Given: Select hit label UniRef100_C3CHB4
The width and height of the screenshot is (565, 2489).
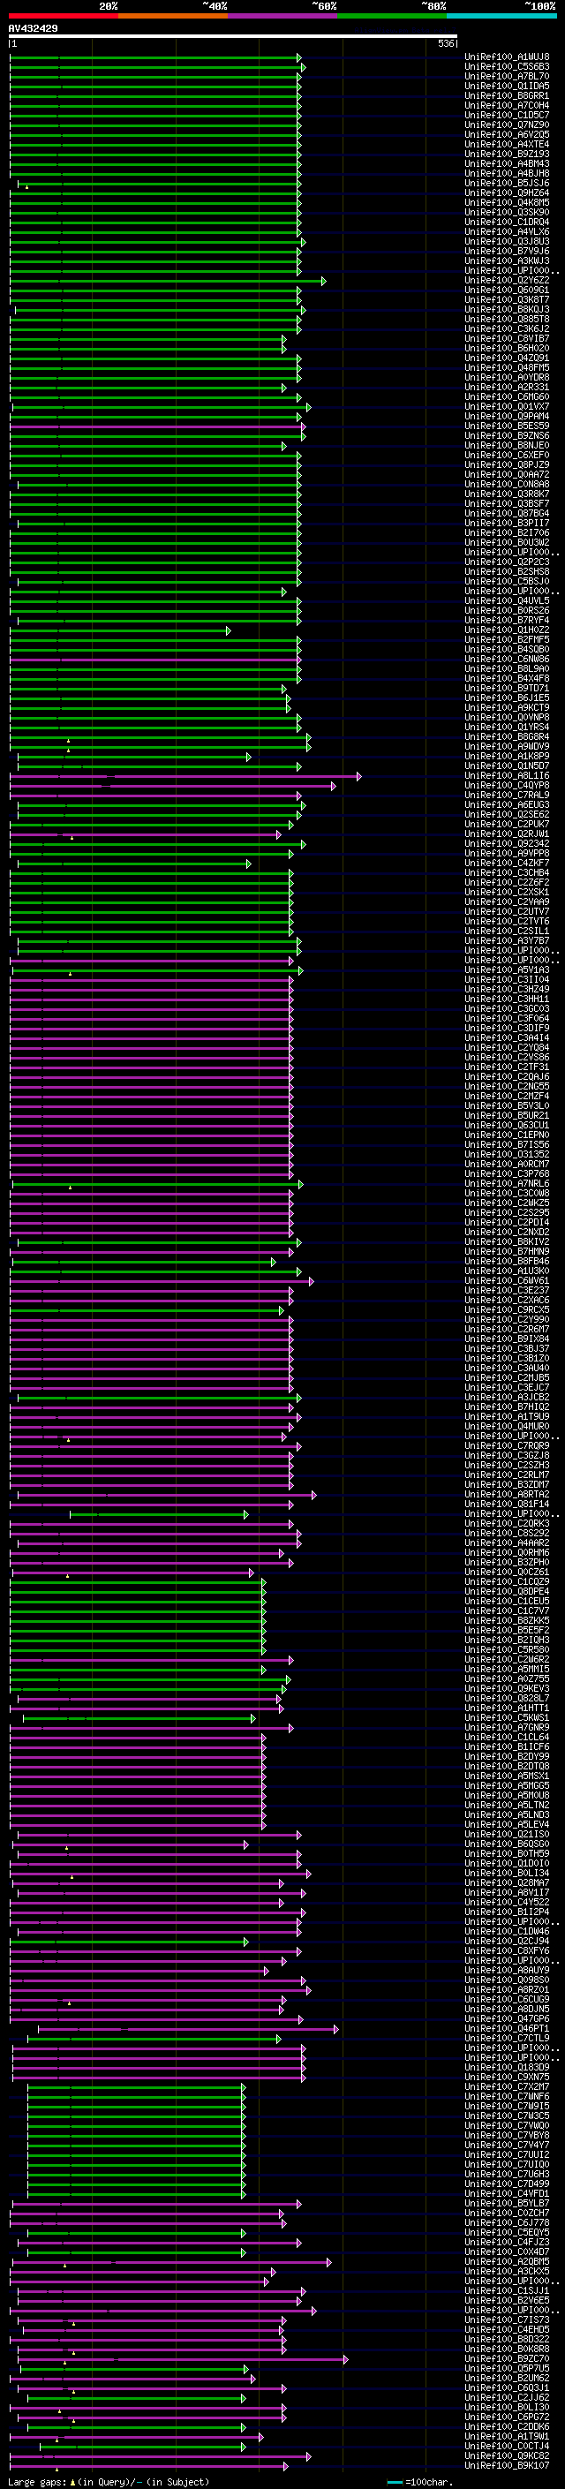Looking at the screenshot, I should coord(507,872).
